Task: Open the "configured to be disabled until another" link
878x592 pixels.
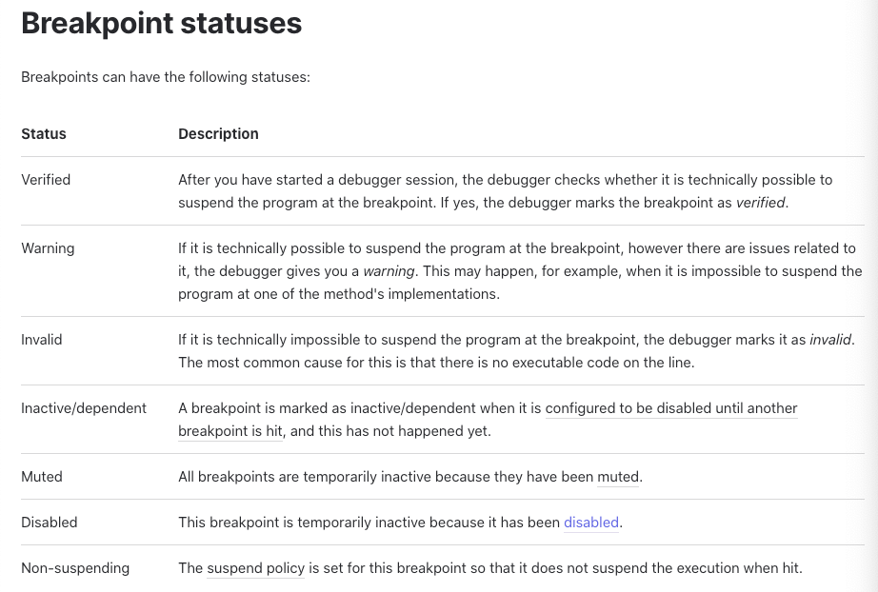Action: pyautogui.click(x=670, y=408)
